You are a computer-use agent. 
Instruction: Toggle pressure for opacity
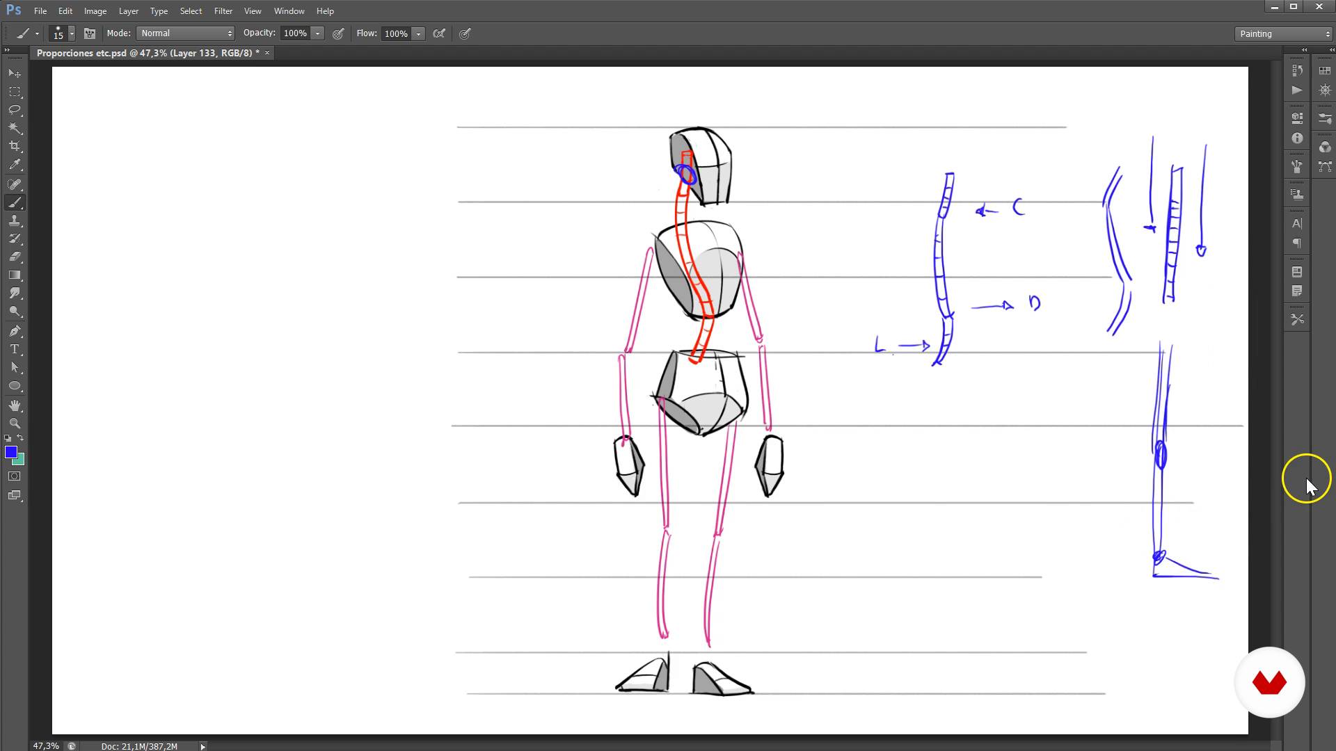click(x=338, y=33)
